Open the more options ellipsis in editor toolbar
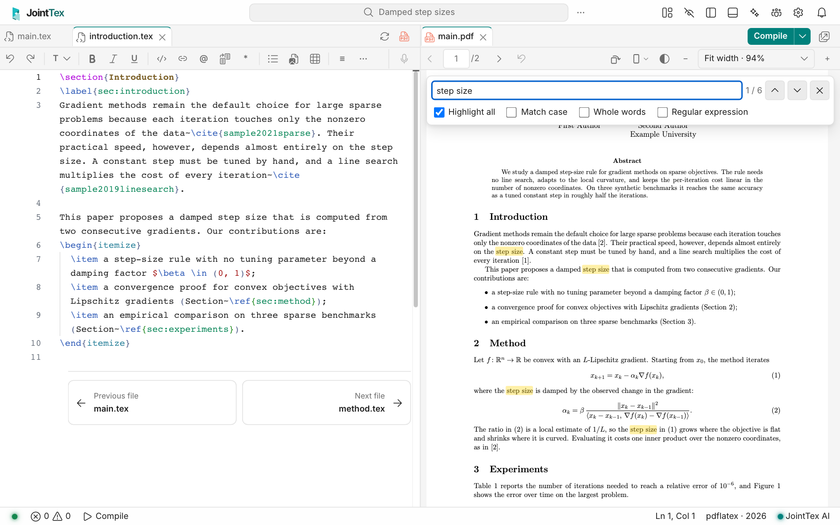Viewport: 840px width, 525px height. click(363, 58)
